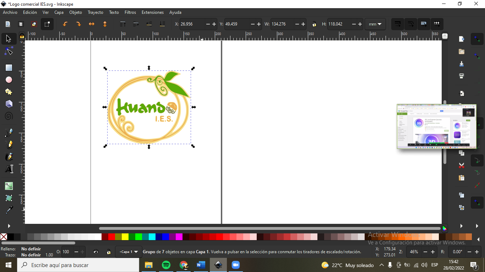Pick the Star polygon tool
This screenshot has width=485, height=272.
click(x=9, y=92)
